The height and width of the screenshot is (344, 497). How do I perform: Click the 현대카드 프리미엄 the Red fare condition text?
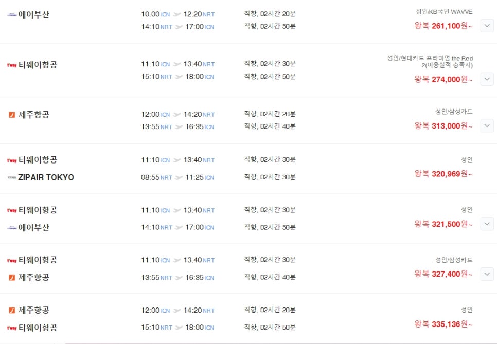coord(430,62)
